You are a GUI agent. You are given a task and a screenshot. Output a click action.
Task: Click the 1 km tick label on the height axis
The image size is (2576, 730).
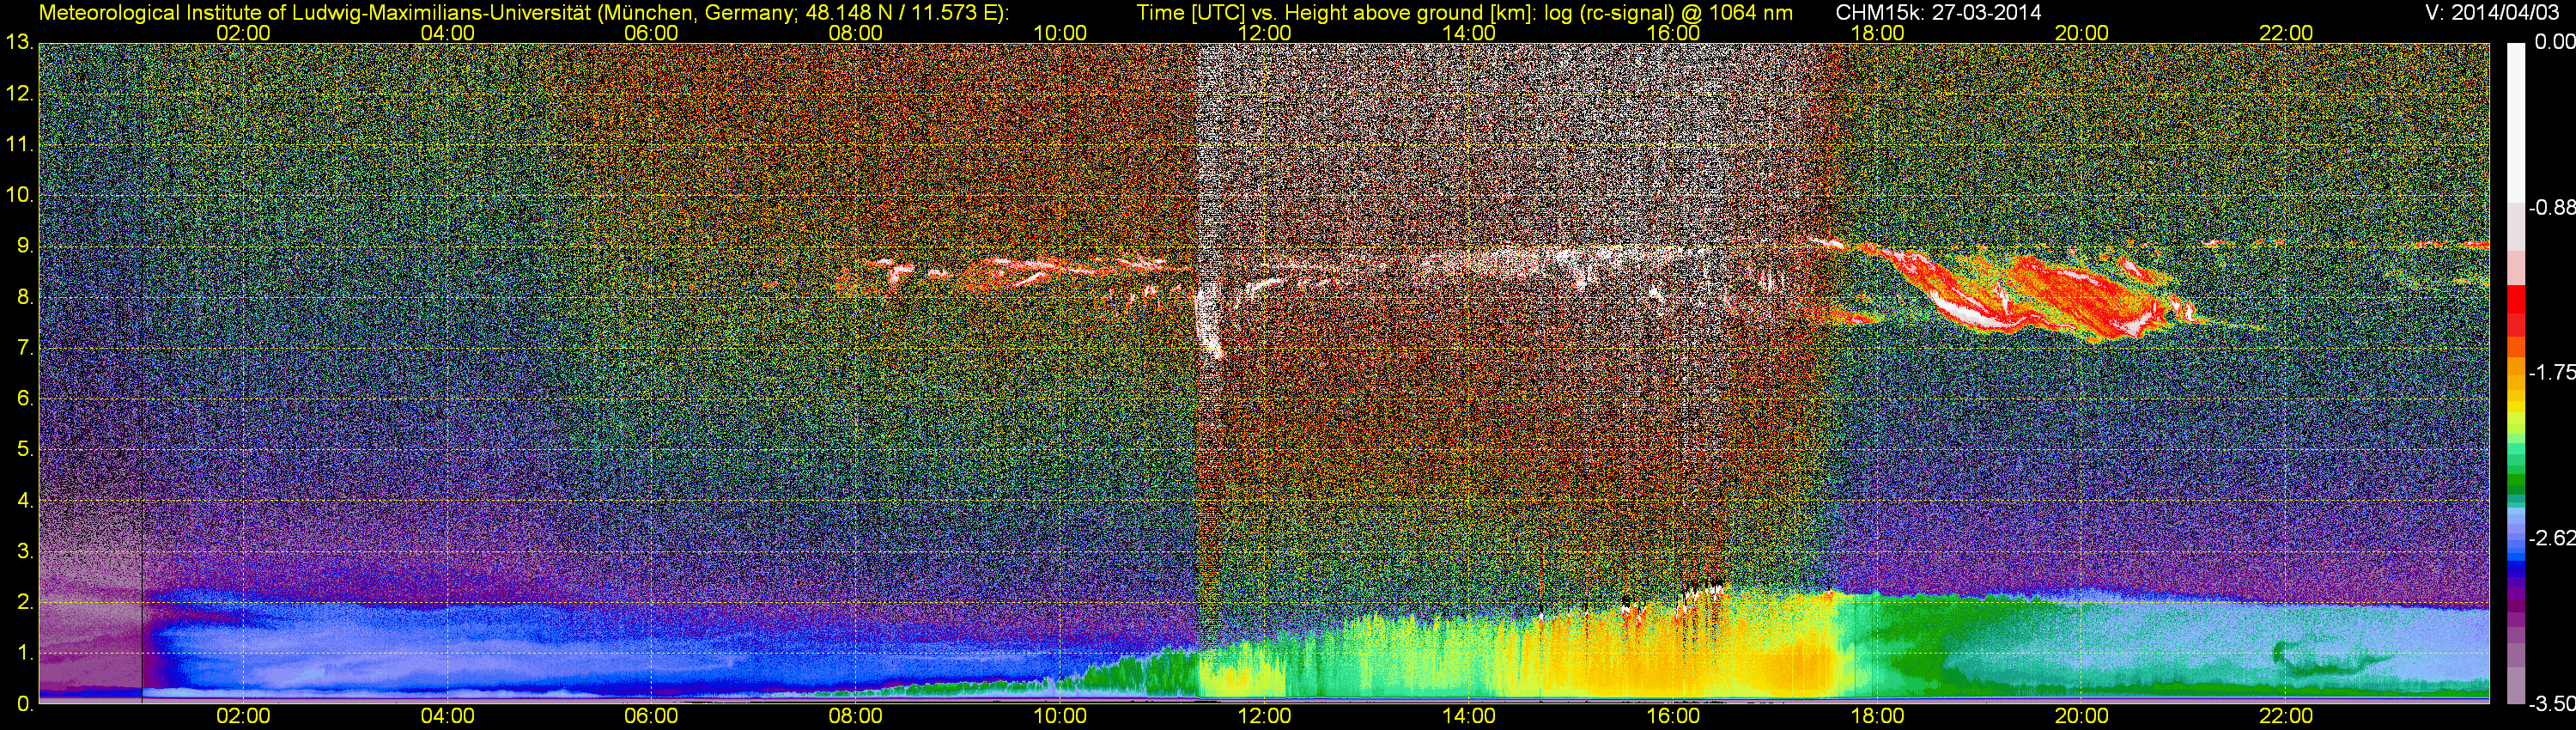(25, 653)
